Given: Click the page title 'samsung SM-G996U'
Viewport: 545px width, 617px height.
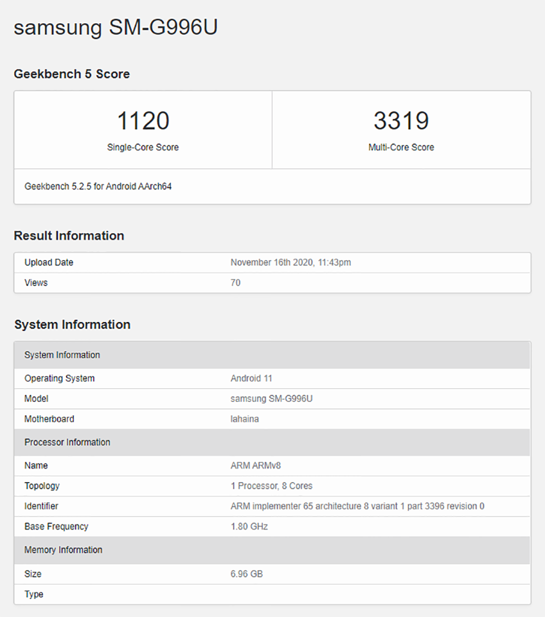Looking at the screenshot, I should click(116, 28).
